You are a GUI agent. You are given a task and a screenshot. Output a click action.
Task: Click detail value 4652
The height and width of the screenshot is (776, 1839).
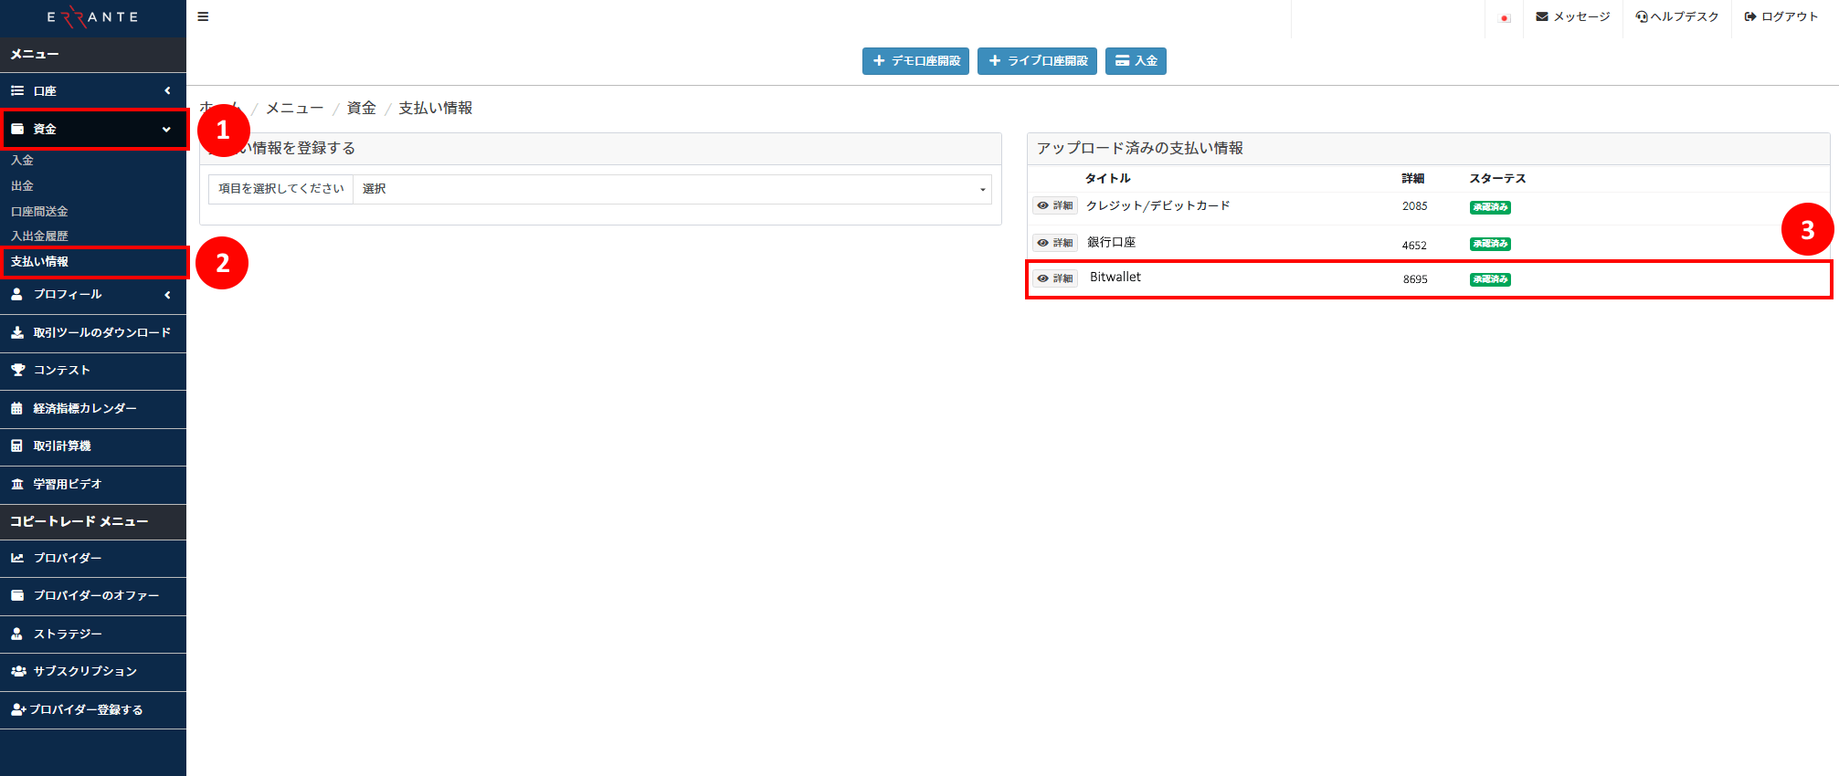coord(1414,246)
